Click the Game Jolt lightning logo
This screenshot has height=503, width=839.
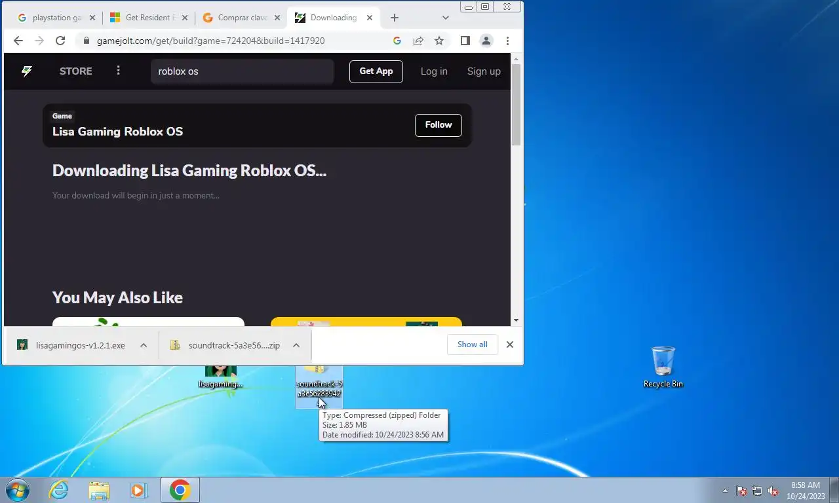point(27,71)
